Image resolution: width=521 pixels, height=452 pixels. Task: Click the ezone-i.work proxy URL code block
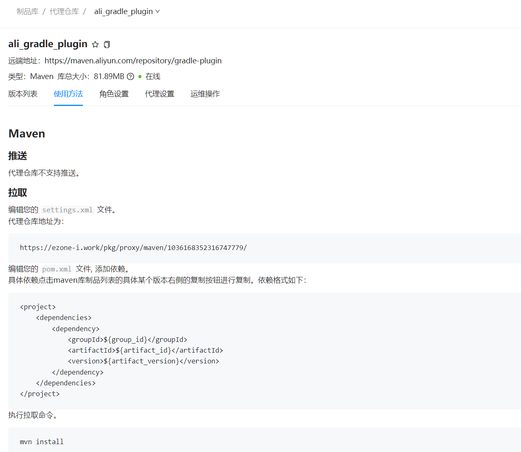pos(133,248)
